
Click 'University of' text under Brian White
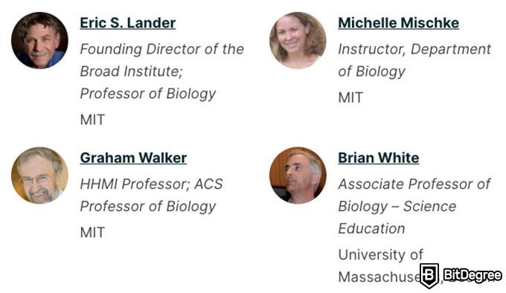click(380, 255)
